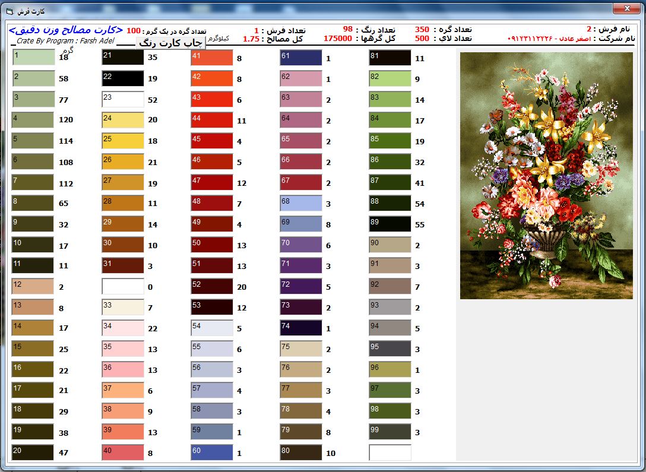Select gray swatch number 93
This screenshot has height=472, width=646.
pyautogui.click(x=390, y=307)
